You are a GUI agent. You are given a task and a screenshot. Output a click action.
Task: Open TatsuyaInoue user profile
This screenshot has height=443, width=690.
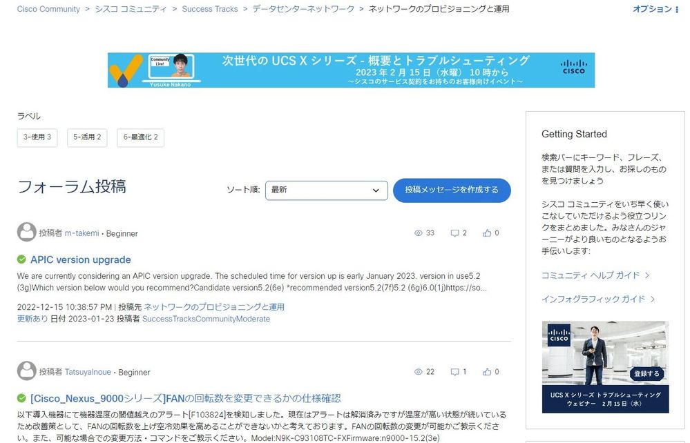click(88, 372)
